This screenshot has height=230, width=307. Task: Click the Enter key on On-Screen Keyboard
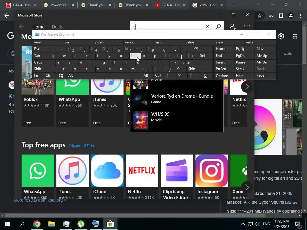(197, 62)
